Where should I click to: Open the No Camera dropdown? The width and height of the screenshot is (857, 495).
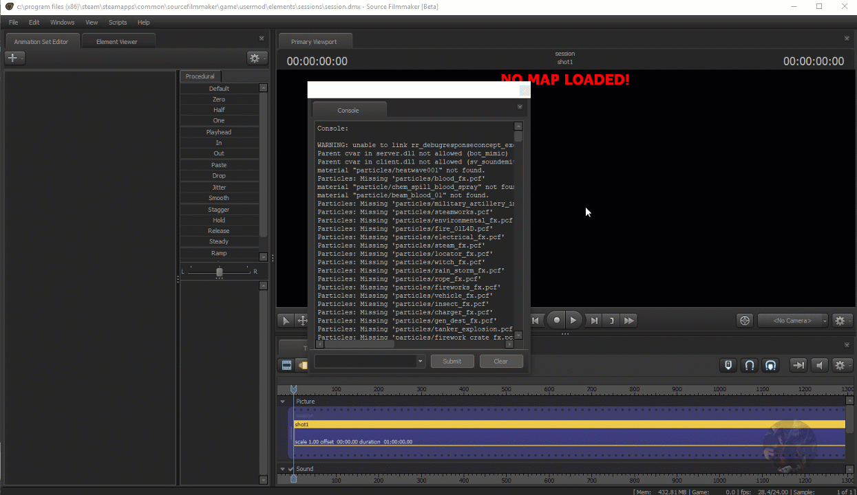point(792,320)
